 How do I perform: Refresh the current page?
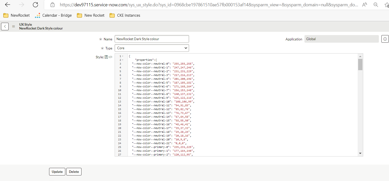point(35,5)
